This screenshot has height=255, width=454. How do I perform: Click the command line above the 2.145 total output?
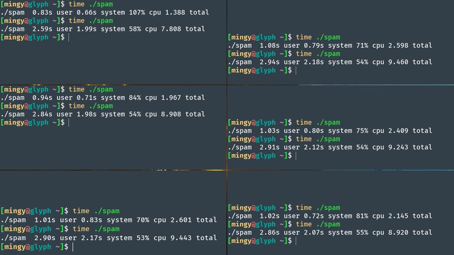284,208
